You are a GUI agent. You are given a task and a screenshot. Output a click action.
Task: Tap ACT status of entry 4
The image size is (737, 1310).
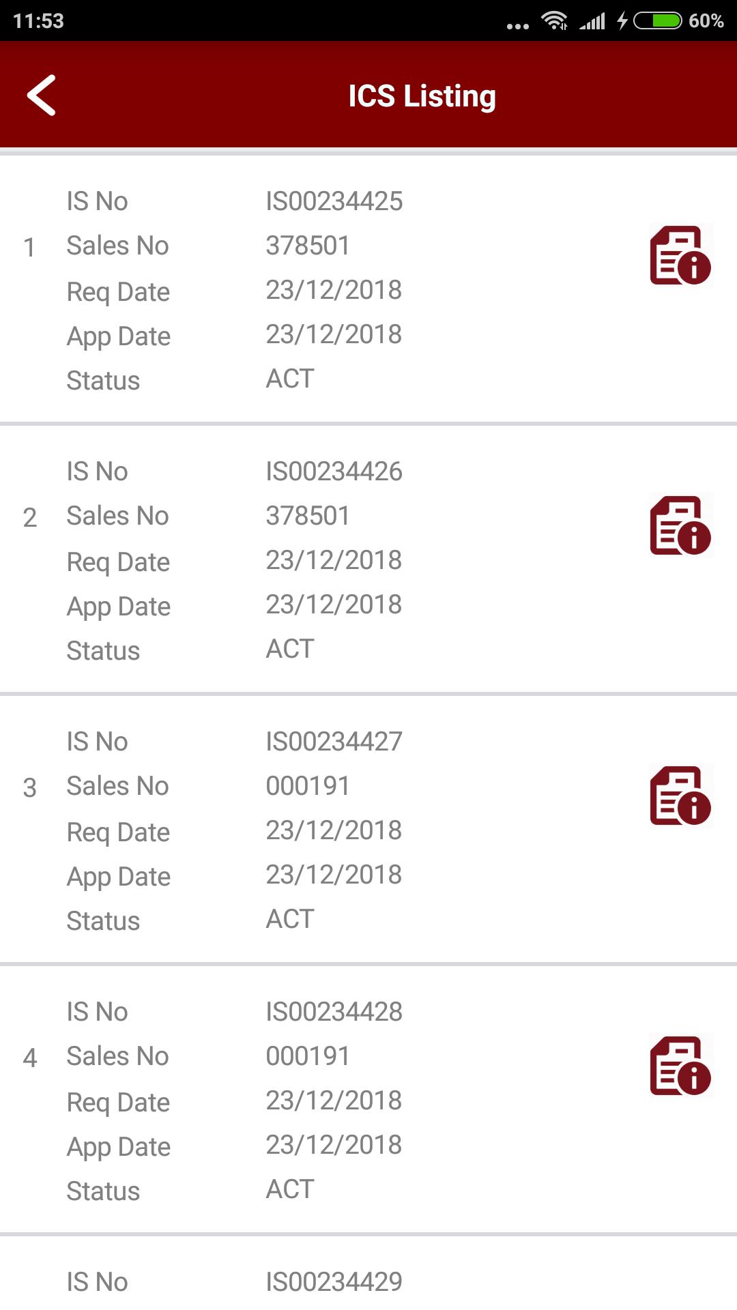click(290, 1189)
